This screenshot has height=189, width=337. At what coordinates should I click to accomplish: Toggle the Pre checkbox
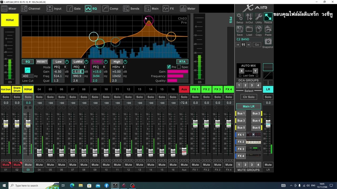(x=169, y=67)
